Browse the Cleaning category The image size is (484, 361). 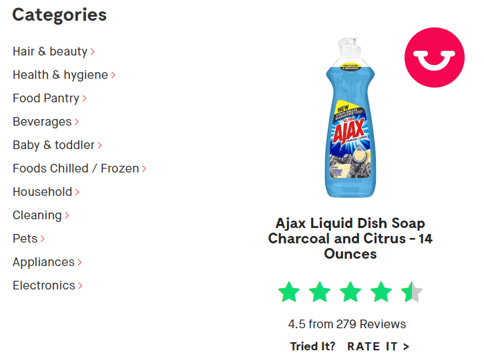pos(37,215)
